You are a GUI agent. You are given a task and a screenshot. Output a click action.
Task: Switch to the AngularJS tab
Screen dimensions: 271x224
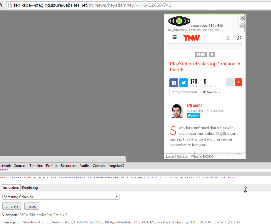click(116, 166)
